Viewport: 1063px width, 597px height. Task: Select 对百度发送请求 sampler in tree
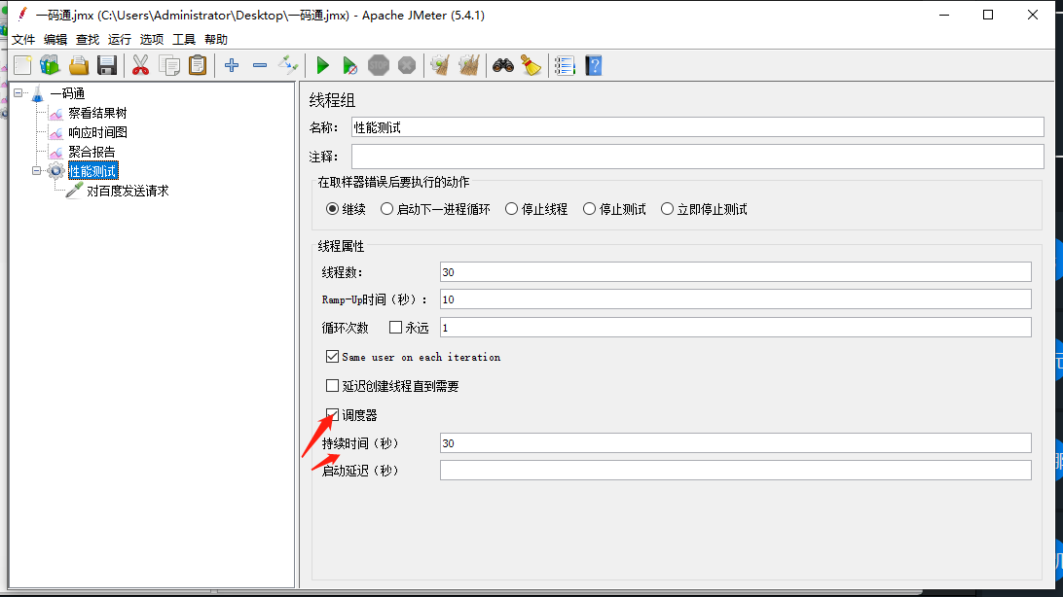[x=128, y=191]
